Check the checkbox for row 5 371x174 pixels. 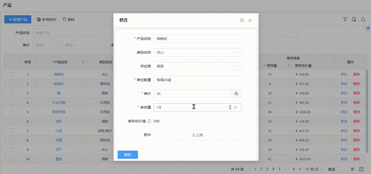pyautogui.click(x=11, y=112)
